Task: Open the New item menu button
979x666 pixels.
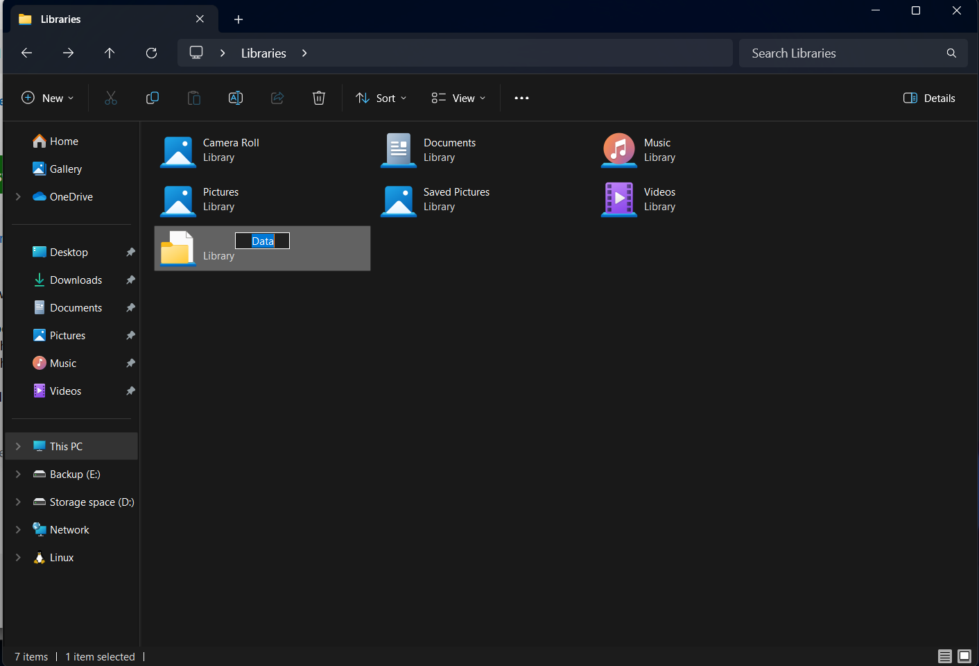Action: (x=47, y=98)
